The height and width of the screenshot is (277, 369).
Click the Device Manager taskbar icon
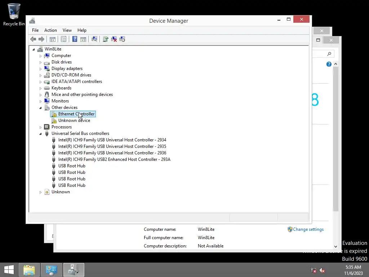pos(74,270)
